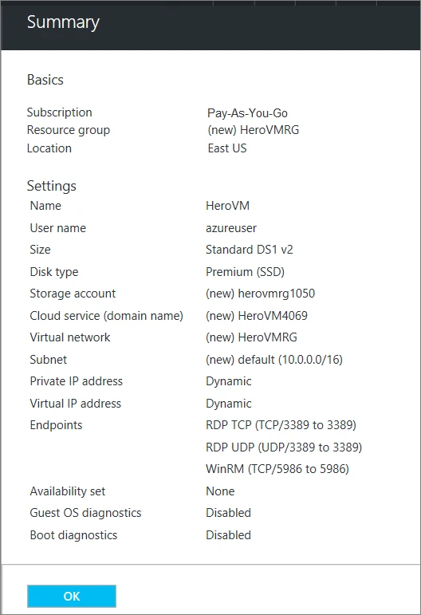Click the HeroVM name value

click(227, 206)
